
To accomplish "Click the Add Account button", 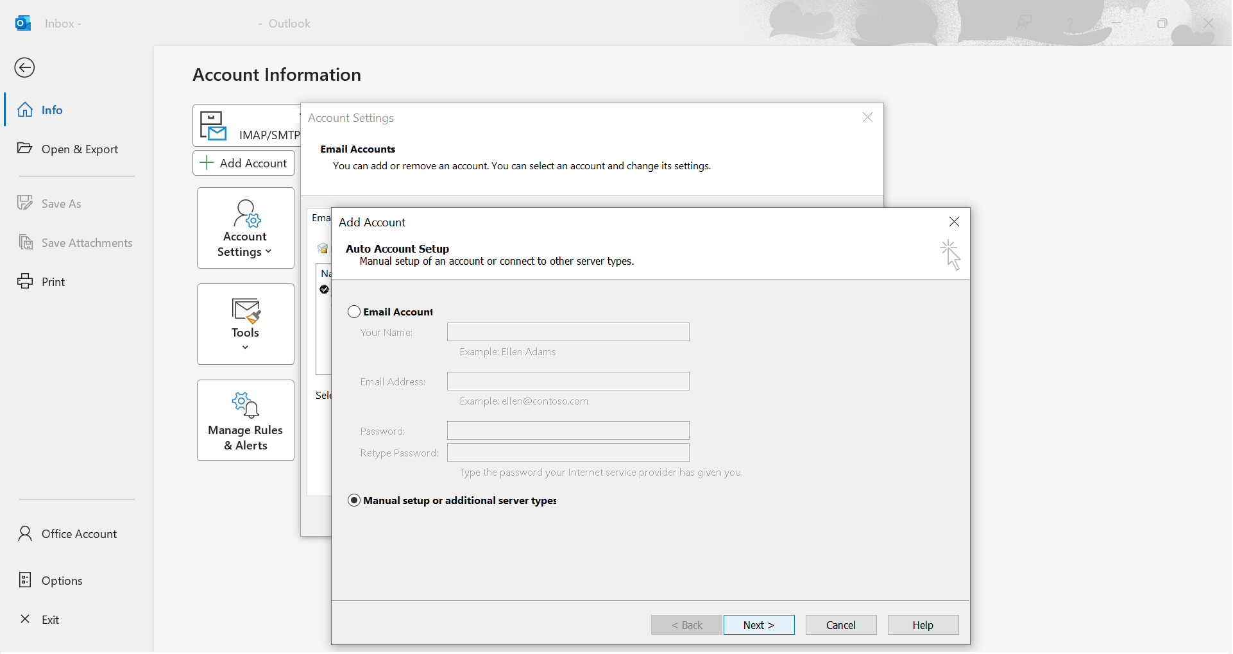I will (244, 163).
